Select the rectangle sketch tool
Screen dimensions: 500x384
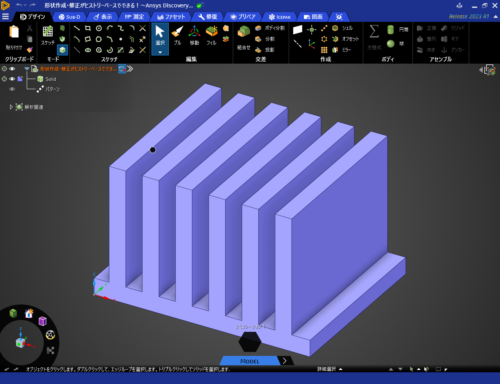(88, 28)
